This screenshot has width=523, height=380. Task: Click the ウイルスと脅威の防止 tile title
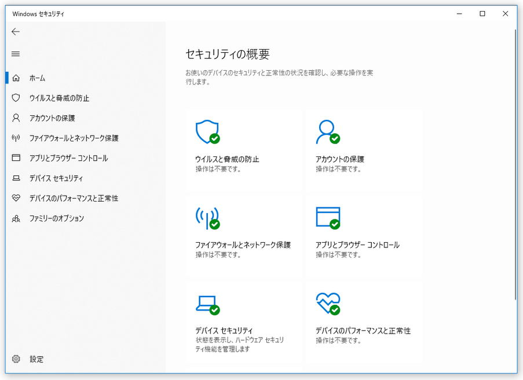click(227, 159)
